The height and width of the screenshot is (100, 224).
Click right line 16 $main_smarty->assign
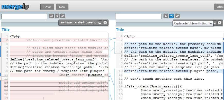click(182, 94)
